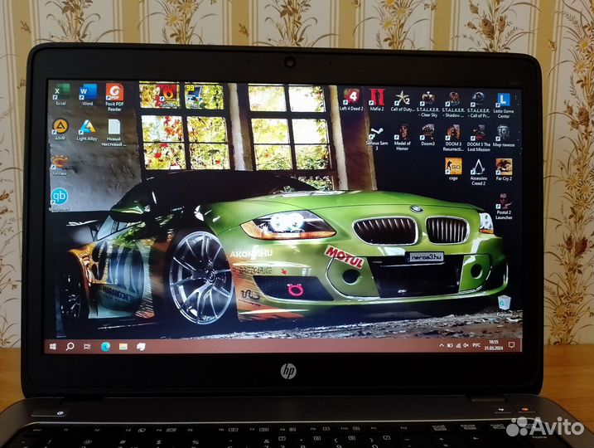Launch the csgo desktop shortcut
594x448 pixels.
(453, 167)
